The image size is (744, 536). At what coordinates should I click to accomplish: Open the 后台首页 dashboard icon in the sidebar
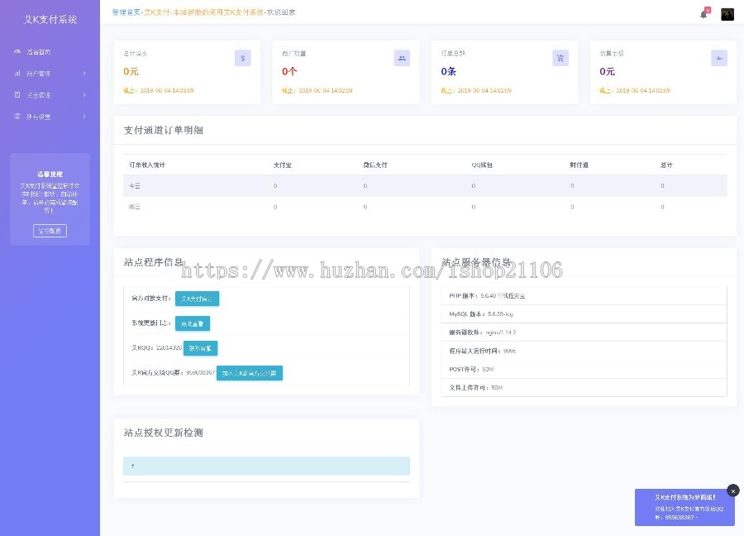(x=17, y=51)
